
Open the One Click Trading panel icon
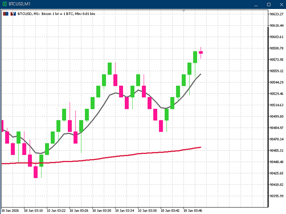pos(6,14)
